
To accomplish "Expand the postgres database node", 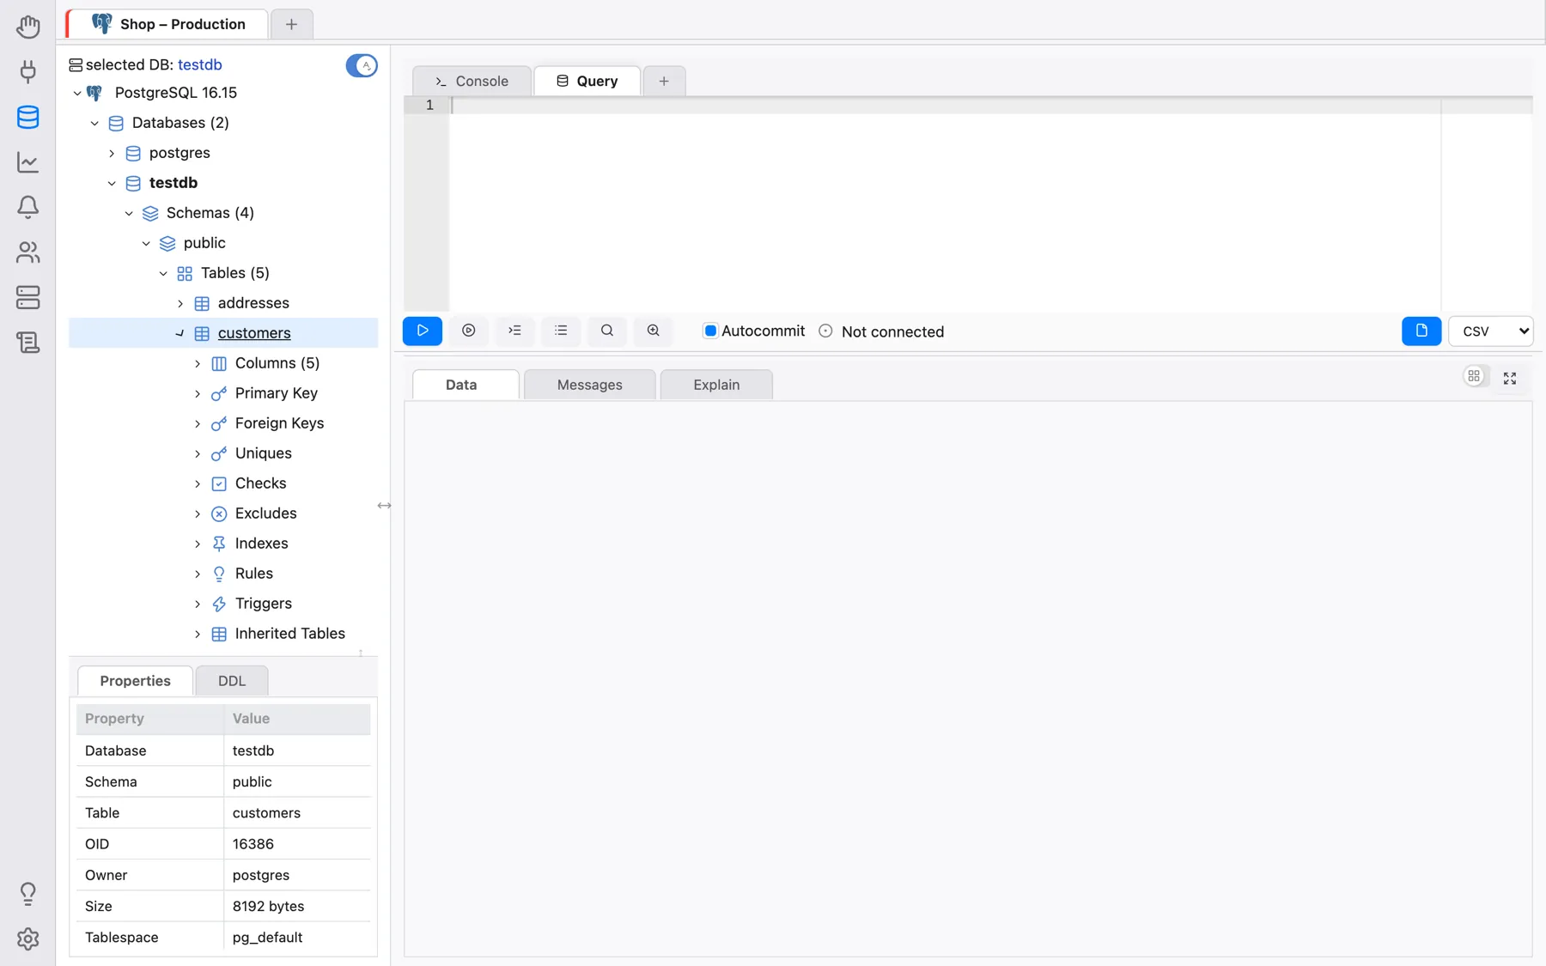I will tap(112, 153).
